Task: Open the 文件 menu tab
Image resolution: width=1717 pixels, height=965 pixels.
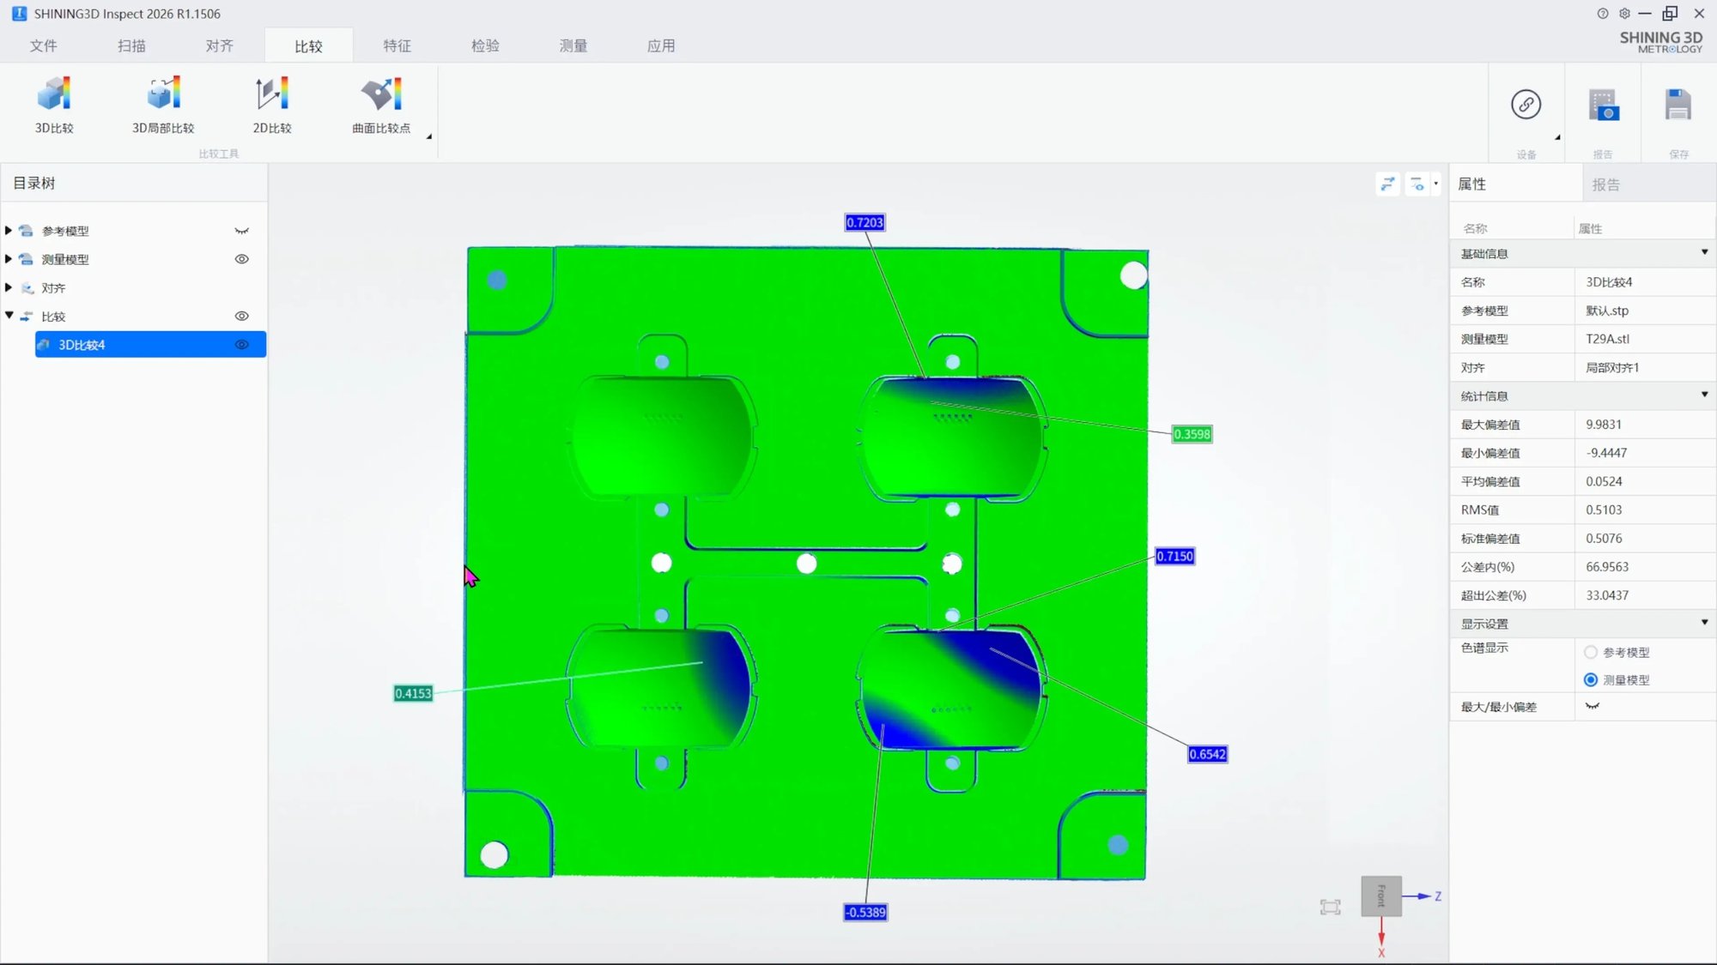Action: pos(44,45)
